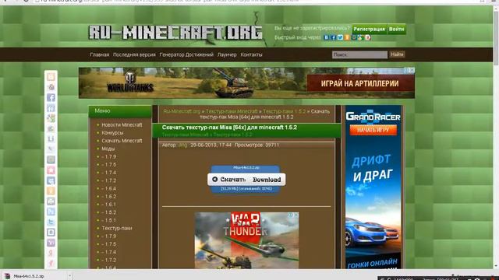Share via red Yandex 'Я' icon in side bar
The image size is (499, 280).
(51, 253)
